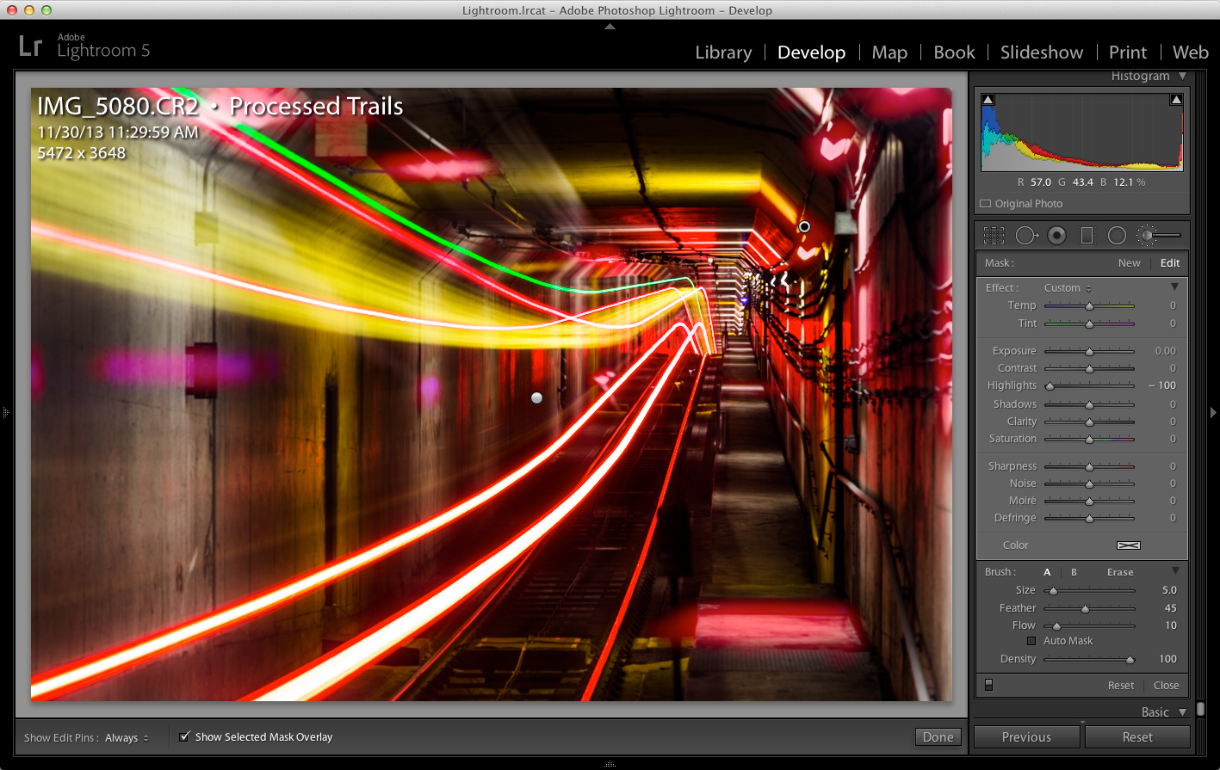Toggle Show Selected Mask Overlay checkbox
This screenshot has height=770, width=1220.
184,736
